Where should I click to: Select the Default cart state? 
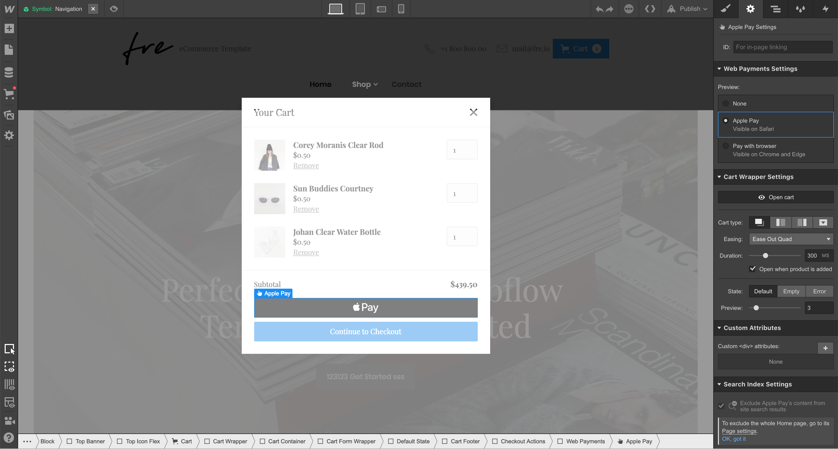pos(763,291)
